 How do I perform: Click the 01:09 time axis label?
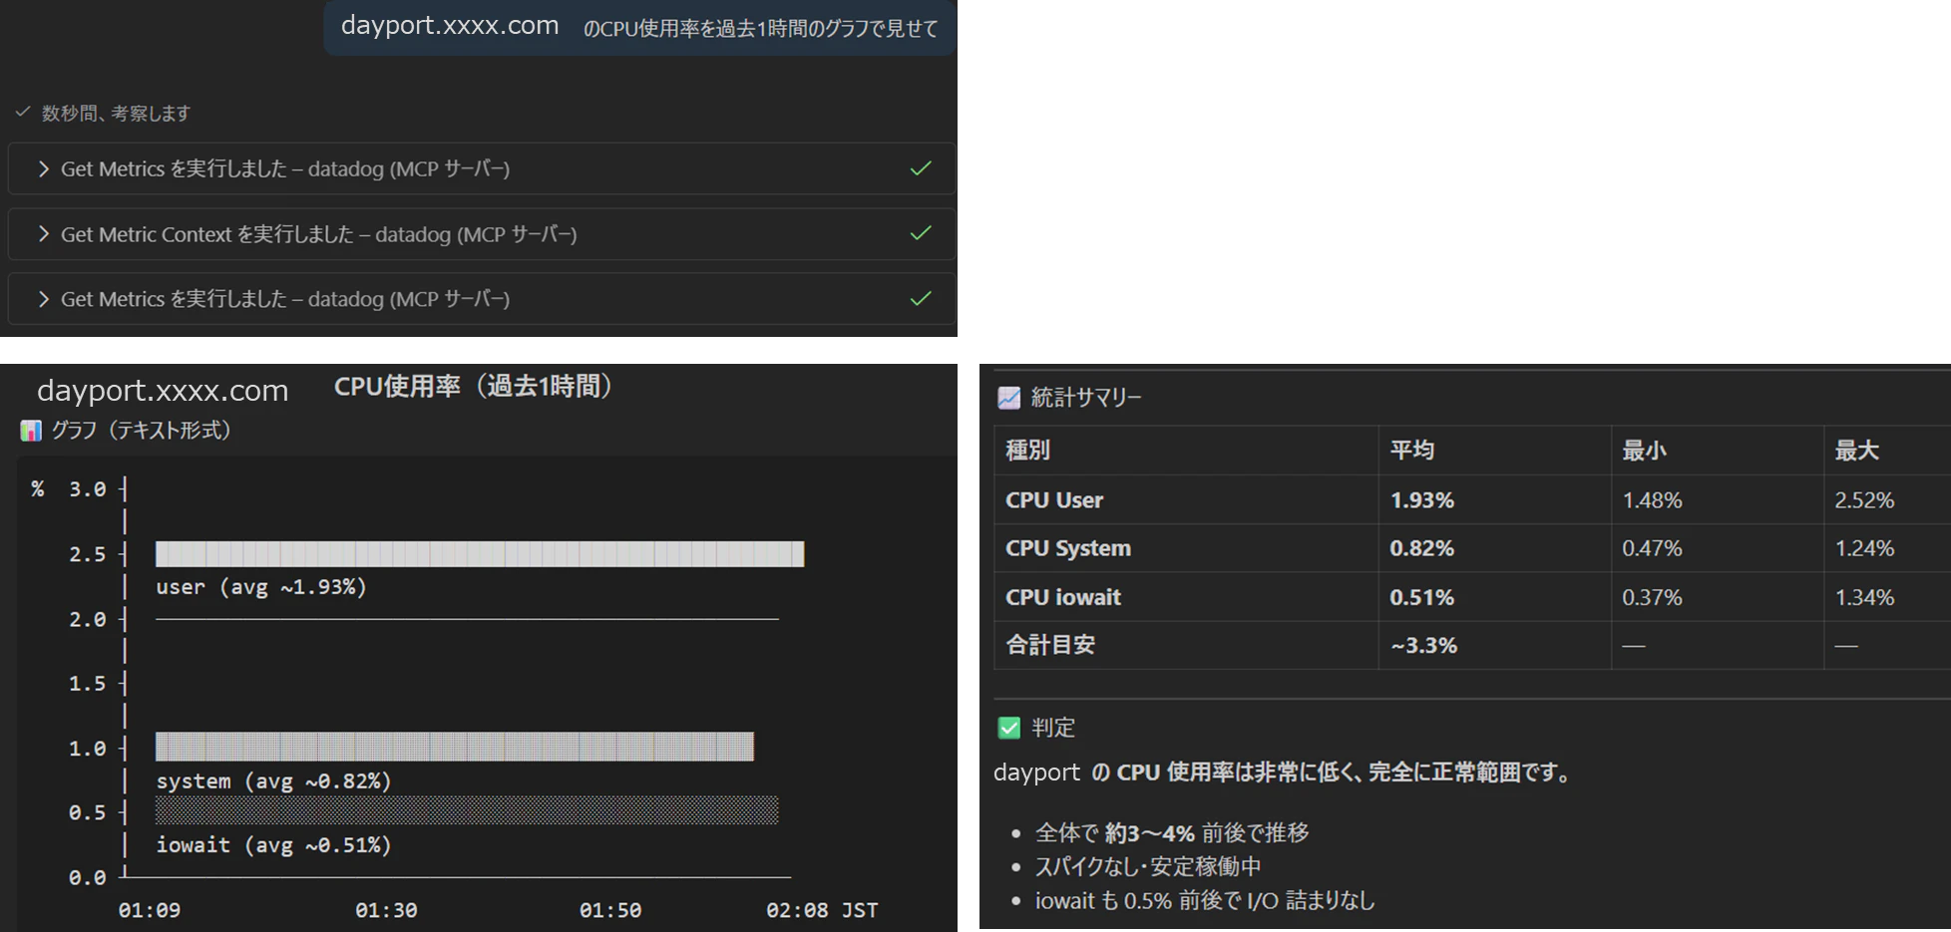coord(150,910)
